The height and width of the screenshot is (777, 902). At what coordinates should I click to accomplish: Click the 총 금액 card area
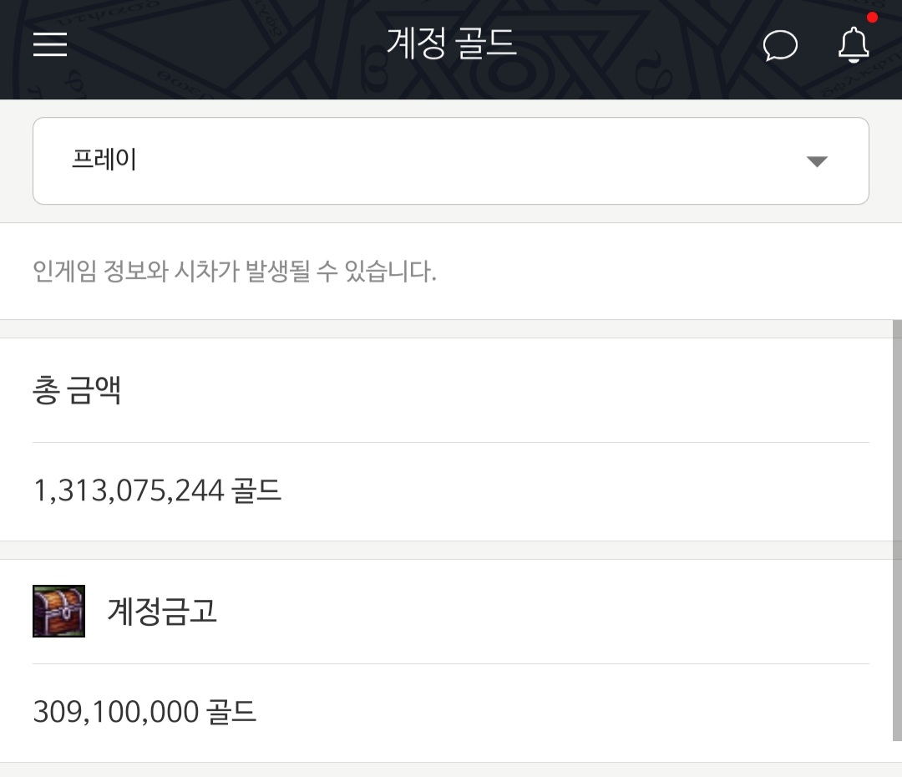point(451,439)
